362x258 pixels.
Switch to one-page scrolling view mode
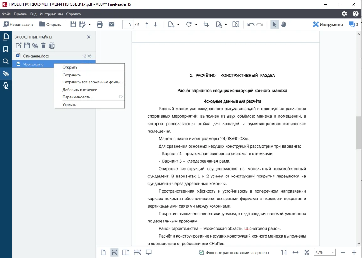pyautogui.click(x=114, y=252)
